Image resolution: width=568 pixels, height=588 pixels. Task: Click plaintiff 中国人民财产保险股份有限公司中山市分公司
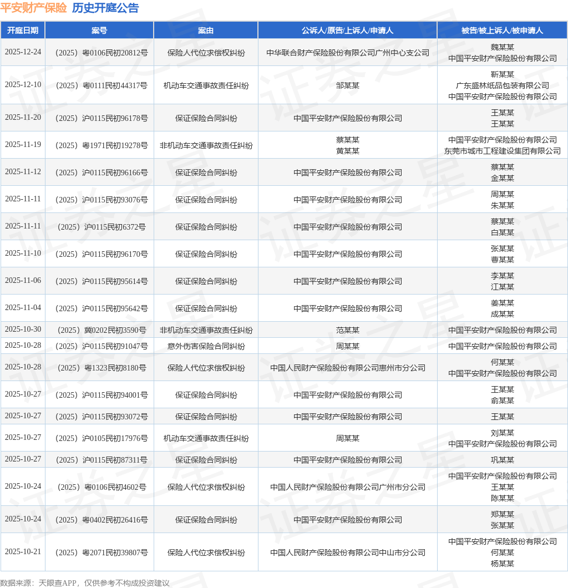tap(348, 552)
